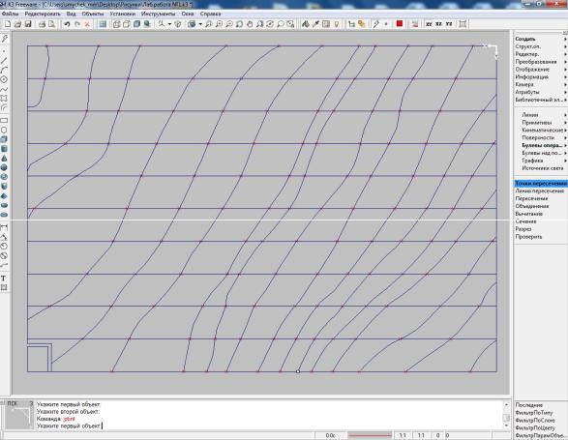The image size is (568, 440).
Task: Open the Файлы menu
Action: 10,14
